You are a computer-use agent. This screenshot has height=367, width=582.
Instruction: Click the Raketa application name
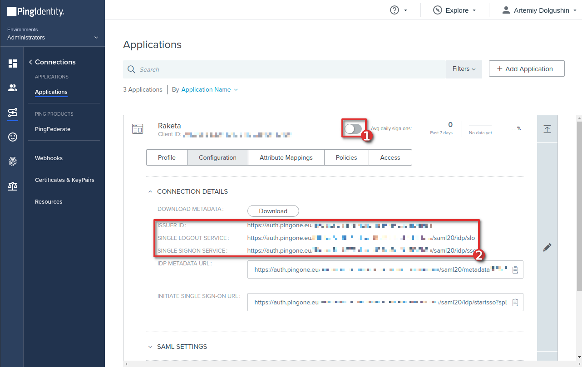pos(169,126)
